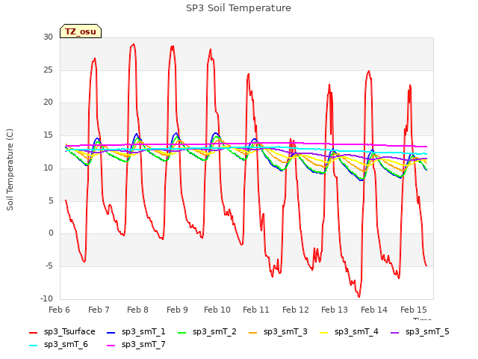Image resolution: width=478 pixels, height=359 pixels.
Task: Click the TZ_osu annotation box
Action: [81, 31]
